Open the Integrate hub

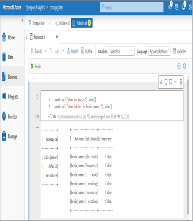pos(10,97)
